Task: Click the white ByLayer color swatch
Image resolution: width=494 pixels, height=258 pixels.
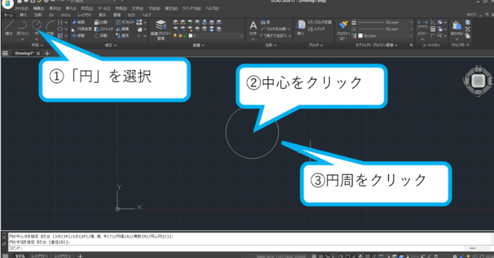Action: [x=360, y=36]
